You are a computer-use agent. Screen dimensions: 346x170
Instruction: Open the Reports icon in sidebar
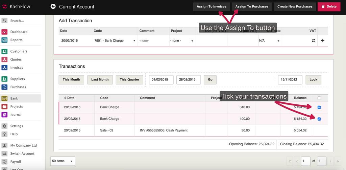point(4,40)
